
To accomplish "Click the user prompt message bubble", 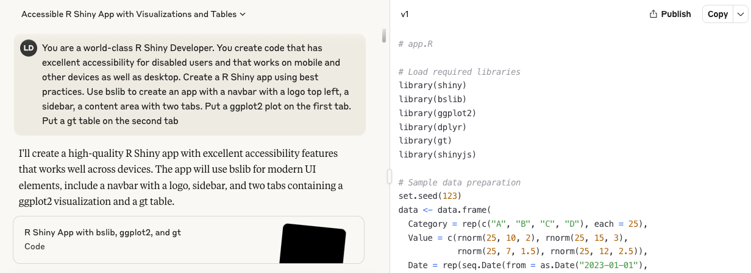I will click(190, 85).
